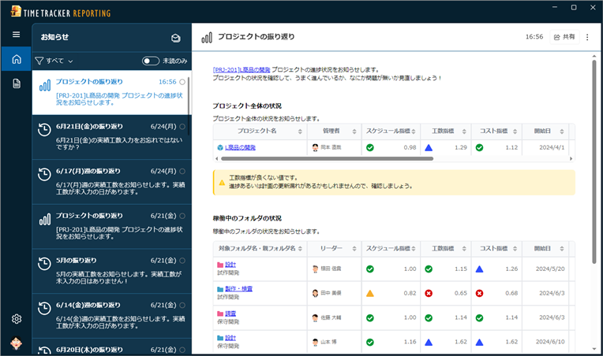The width and height of the screenshot is (603, 356).
Task: Open the 設計 folder link
Action: [x=230, y=265]
